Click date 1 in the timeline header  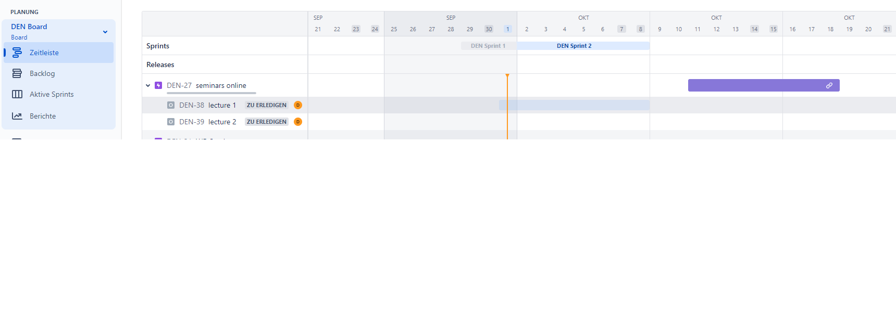tap(508, 29)
